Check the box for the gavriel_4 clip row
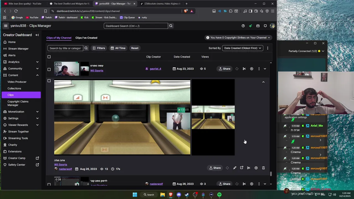 click(49, 69)
